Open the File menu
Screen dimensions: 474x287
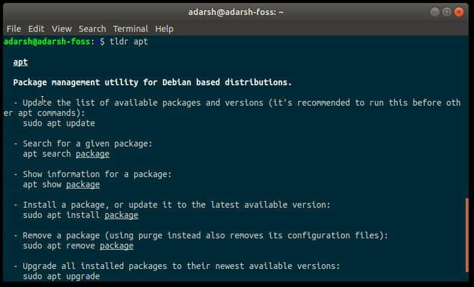point(13,28)
